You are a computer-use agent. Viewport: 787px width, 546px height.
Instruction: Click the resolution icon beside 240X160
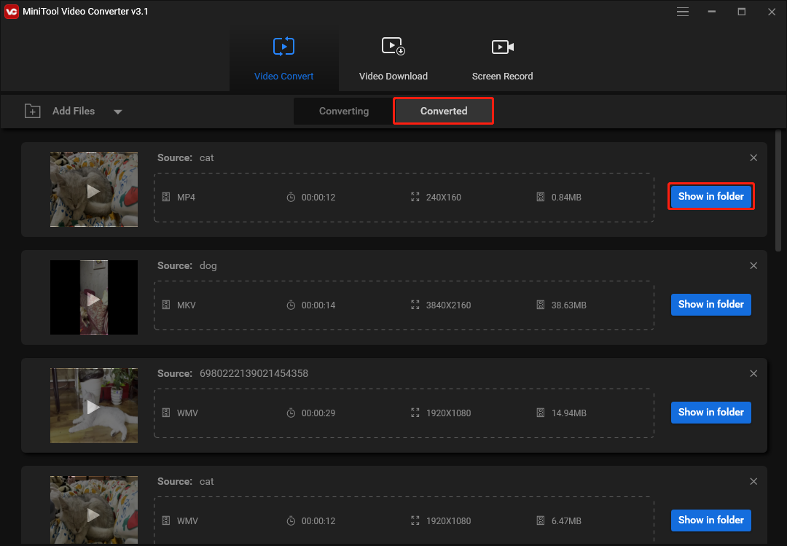[x=415, y=197]
